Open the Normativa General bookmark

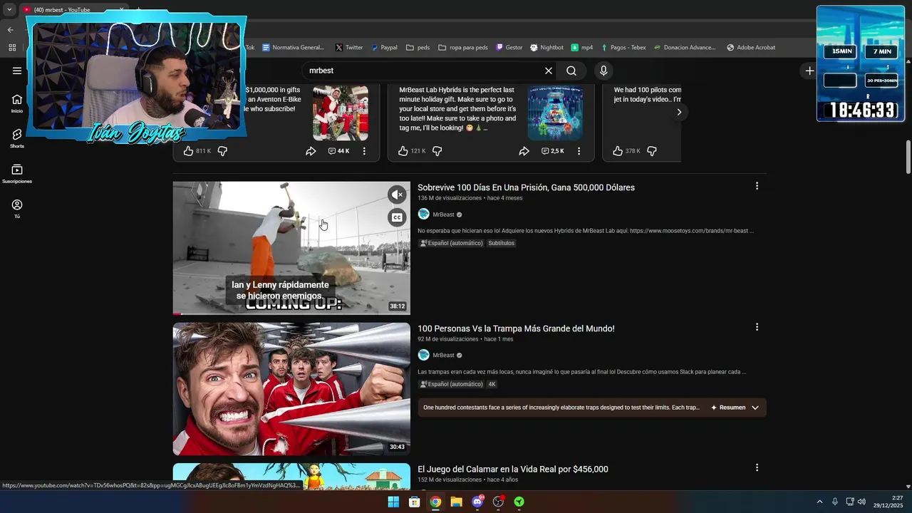293,48
